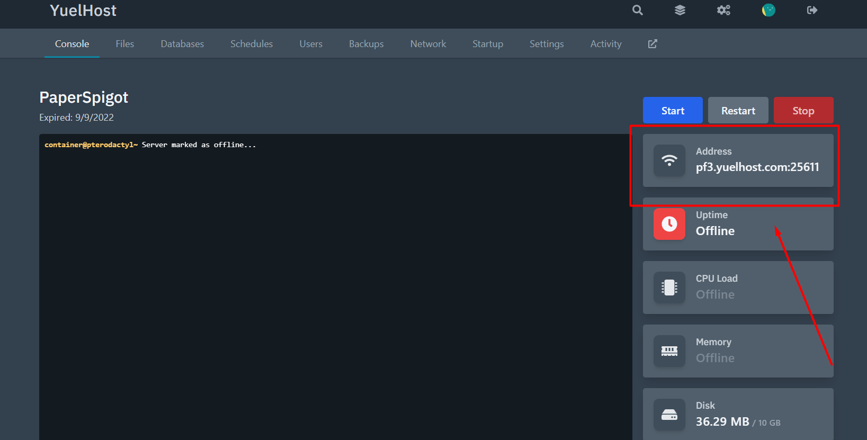Viewport: 867px width, 440px height.
Task: Go to the Backups tab
Action: (x=366, y=44)
